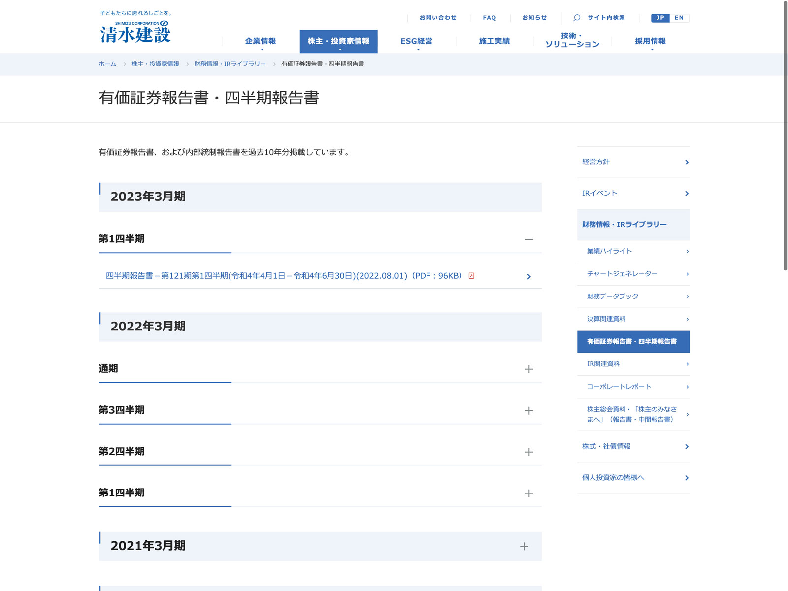Expand the 2022年3月期 通期 section

tap(528, 369)
